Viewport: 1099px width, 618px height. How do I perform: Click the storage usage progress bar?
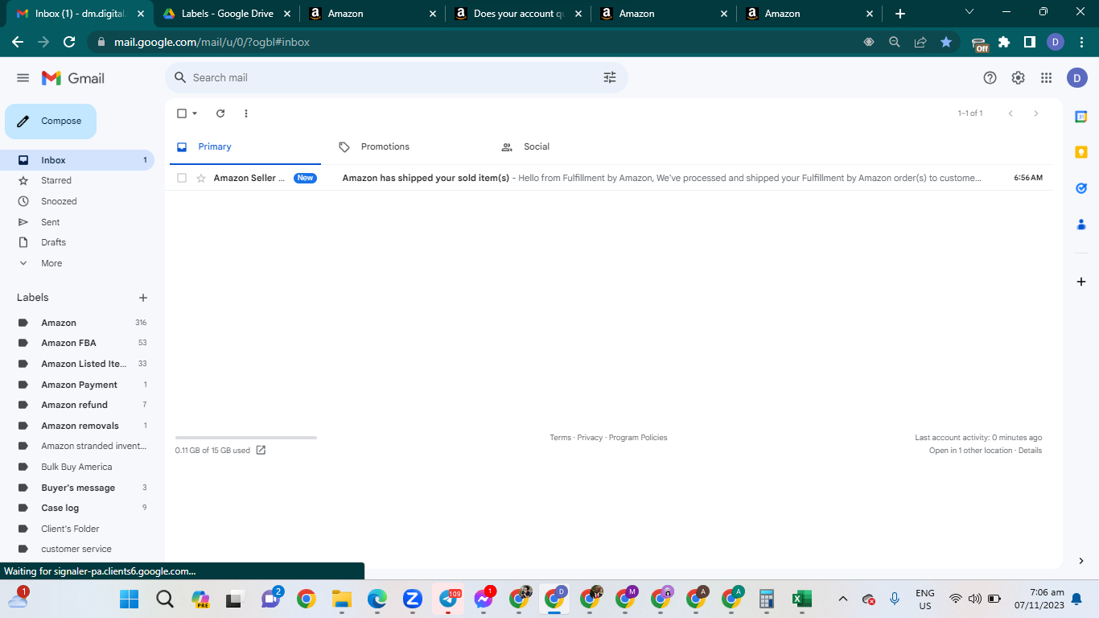[x=246, y=438]
